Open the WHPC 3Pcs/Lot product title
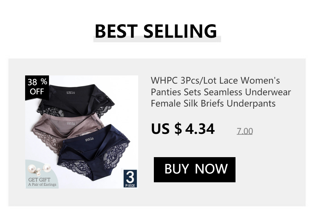The image size is (314, 220). (x=221, y=92)
